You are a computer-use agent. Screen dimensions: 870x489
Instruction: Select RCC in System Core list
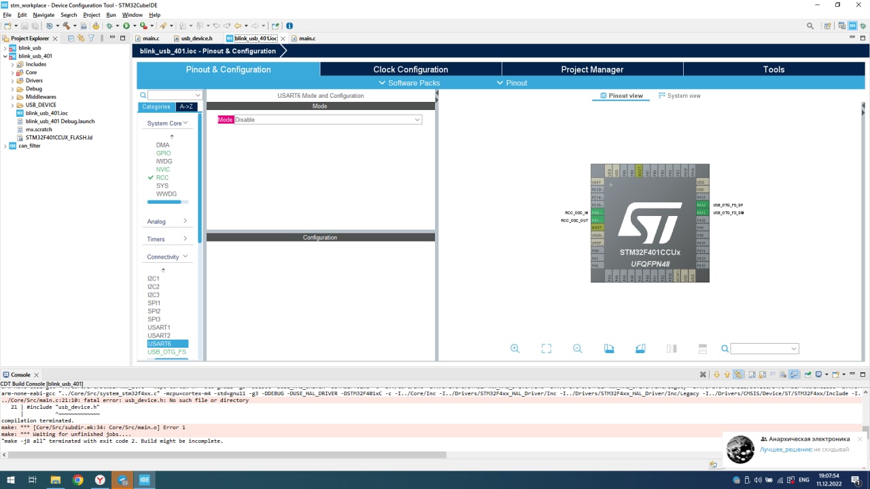point(162,178)
